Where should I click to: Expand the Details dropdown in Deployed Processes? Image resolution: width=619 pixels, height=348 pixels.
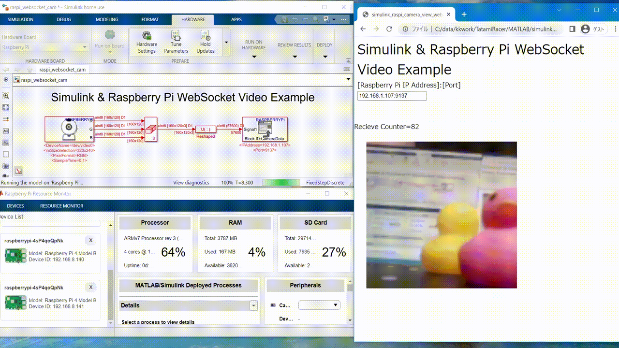[254, 305]
